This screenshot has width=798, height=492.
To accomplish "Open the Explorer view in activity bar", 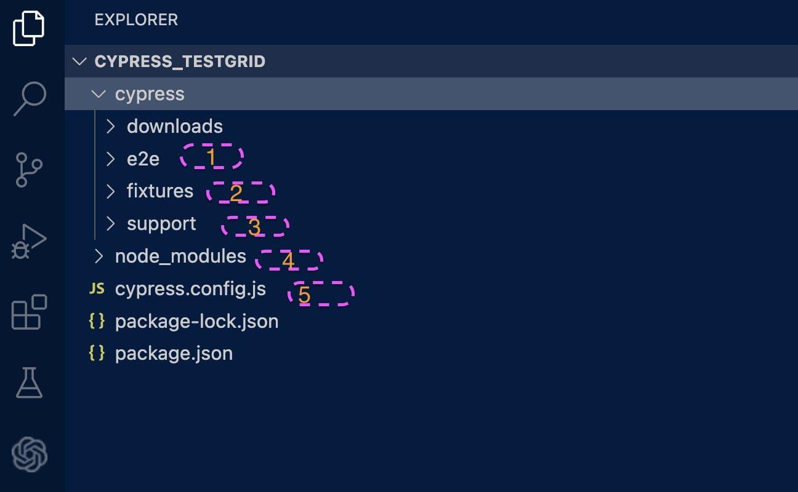I will tap(29, 28).
